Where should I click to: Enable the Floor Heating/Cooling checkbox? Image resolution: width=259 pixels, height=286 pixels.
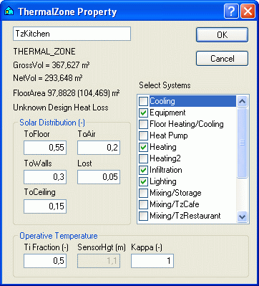[143, 124]
